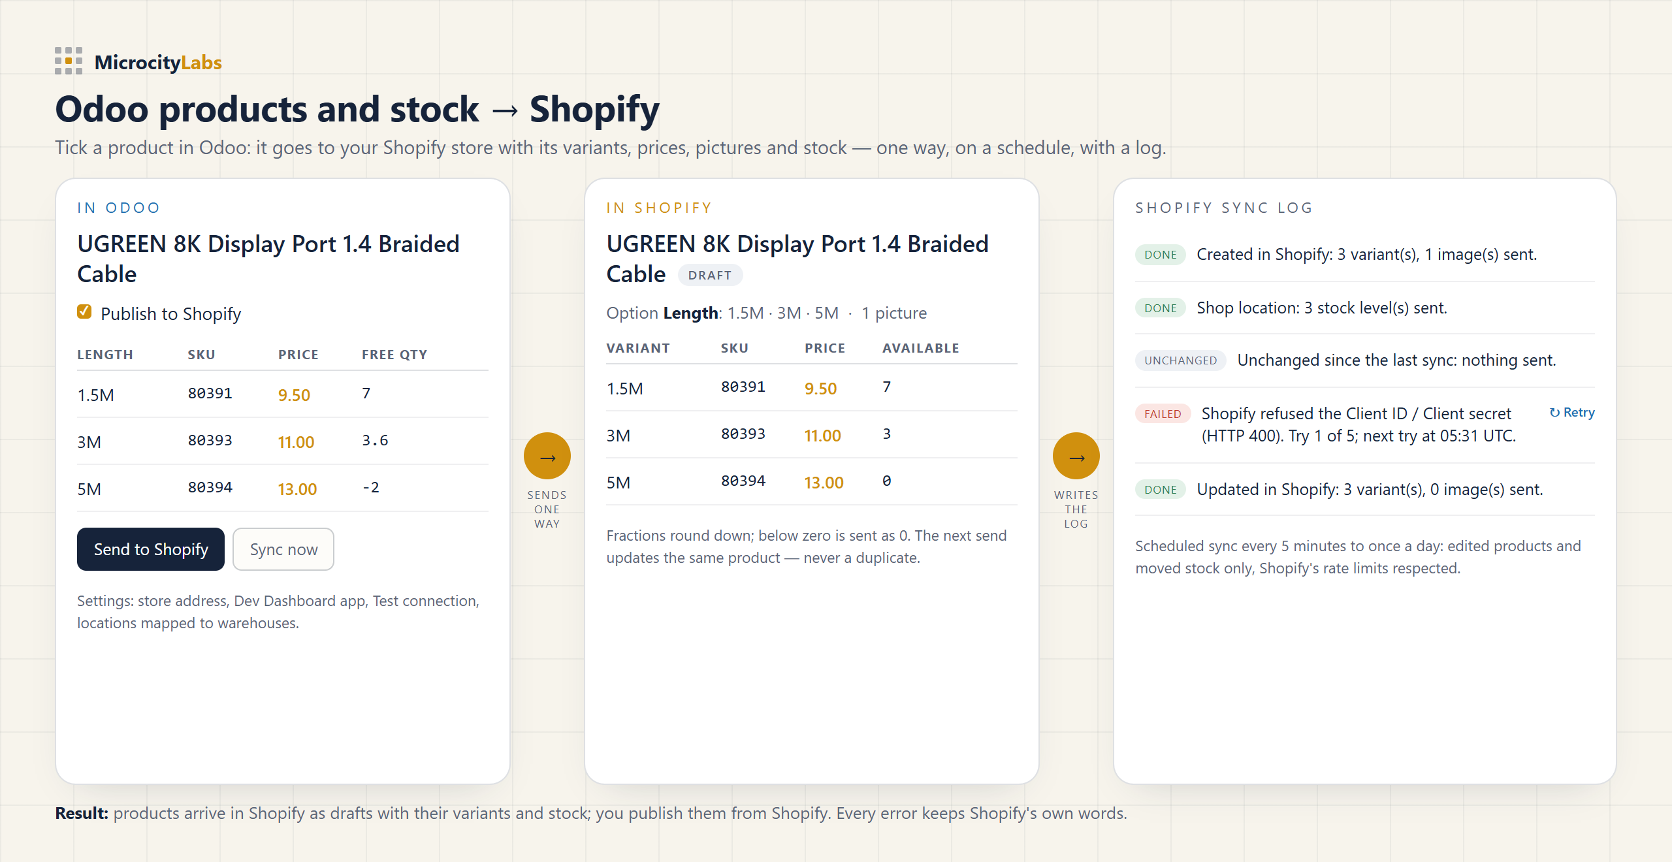The height and width of the screenshot is (862, 1672).
Task: Click the MicrocityLabs brand name
Action: tap(158, 62)
